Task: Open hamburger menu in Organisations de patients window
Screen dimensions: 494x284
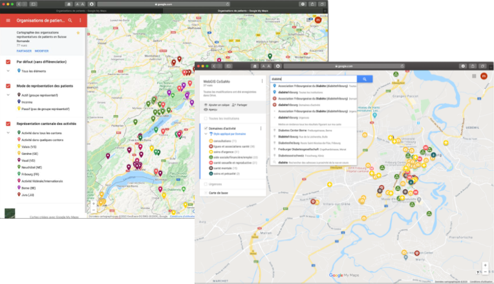Action: click(8, 21)
